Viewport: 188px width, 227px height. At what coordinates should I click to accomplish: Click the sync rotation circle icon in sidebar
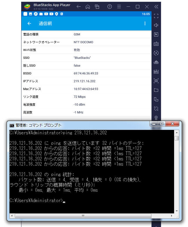tap(156, 53)
